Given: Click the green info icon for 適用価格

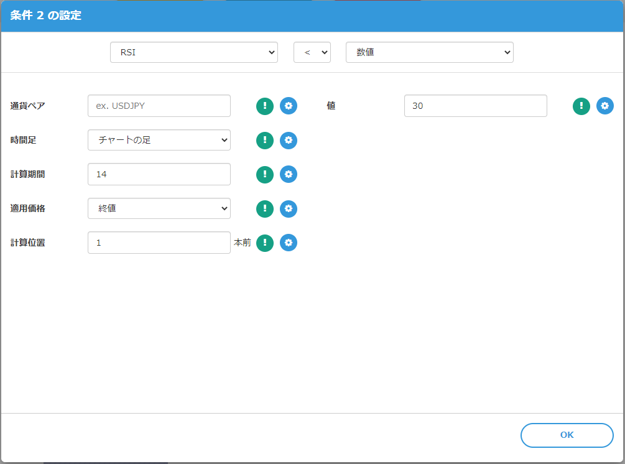Looking at the screenshot, I should pos(265,209).
